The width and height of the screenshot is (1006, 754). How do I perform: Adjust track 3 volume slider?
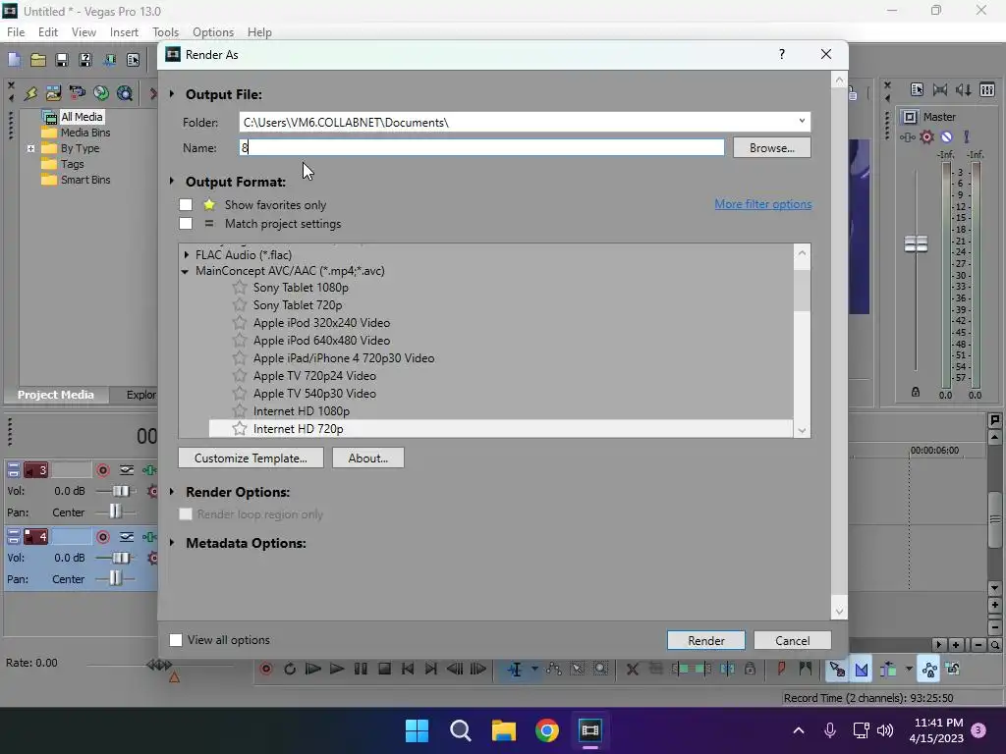pyautogui.click(x=120, y=491)
